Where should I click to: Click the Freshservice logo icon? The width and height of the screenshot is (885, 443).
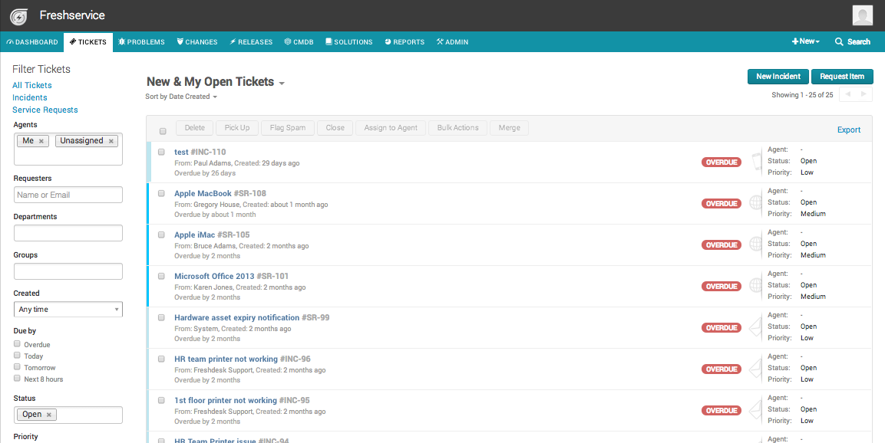pyautogui.click(x=18, y=17)
